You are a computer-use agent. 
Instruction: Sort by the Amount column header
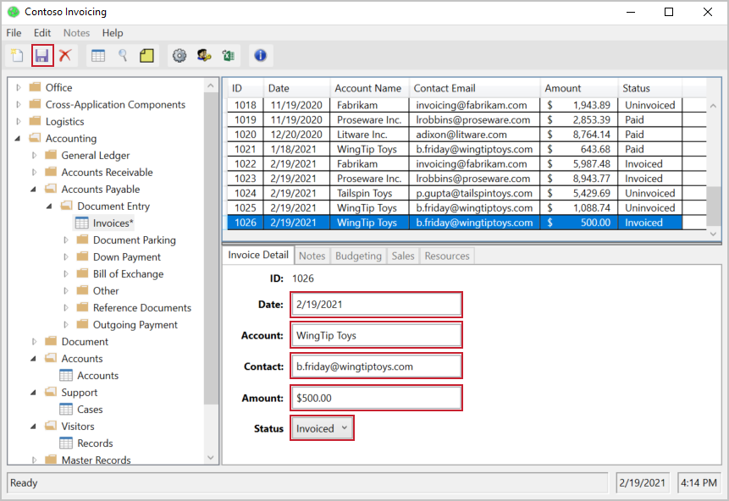579,88
